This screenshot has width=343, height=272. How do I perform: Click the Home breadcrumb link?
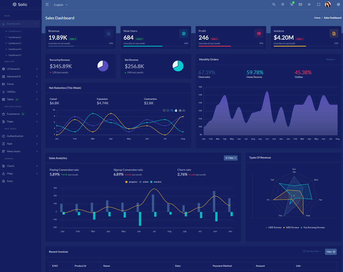pos(317,18)
